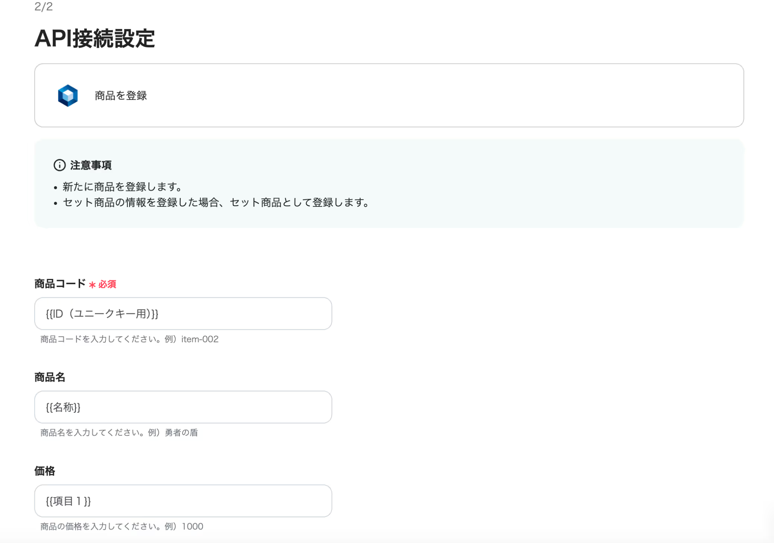Click the 注意事項 heading text
The image size is (774, 543).
(91, 165)
